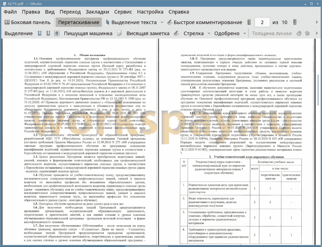
Task: Select the first underline annotation icon
Action: pyautogui.click(x=39, y=33)
